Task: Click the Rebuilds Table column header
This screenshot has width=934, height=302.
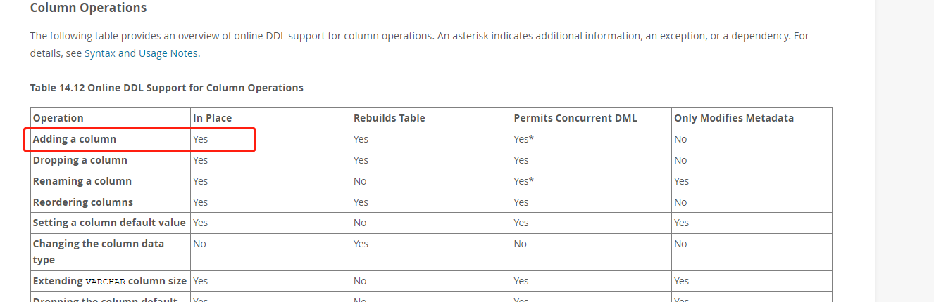Action: click(x=389, y=118)
